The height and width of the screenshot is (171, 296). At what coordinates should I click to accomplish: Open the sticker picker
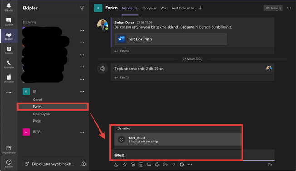point(149,165)
